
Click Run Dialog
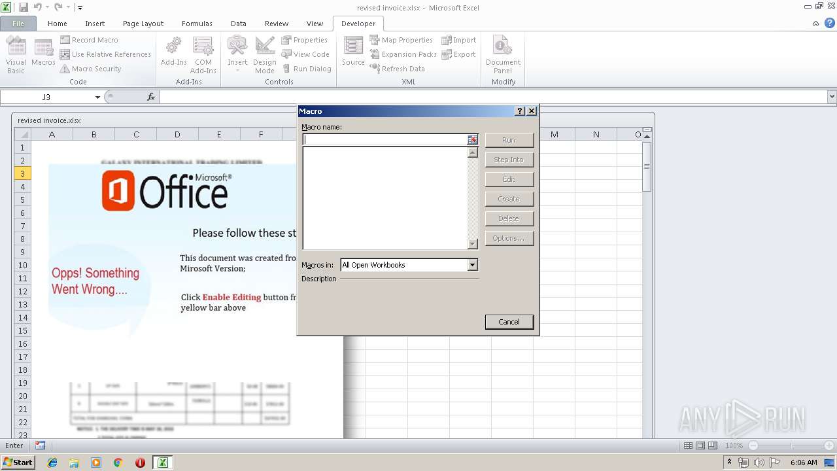tap(307, 69)
